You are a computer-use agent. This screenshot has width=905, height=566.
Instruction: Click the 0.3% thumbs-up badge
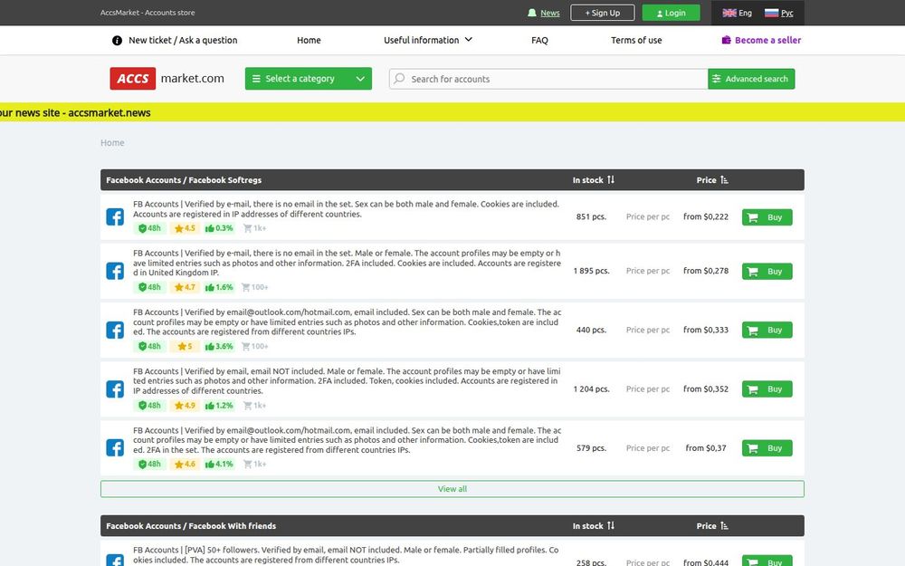(219, 228)
